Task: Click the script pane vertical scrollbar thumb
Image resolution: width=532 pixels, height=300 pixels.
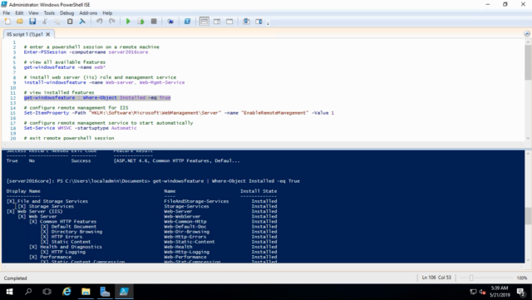Action: (x=528, y=63)
